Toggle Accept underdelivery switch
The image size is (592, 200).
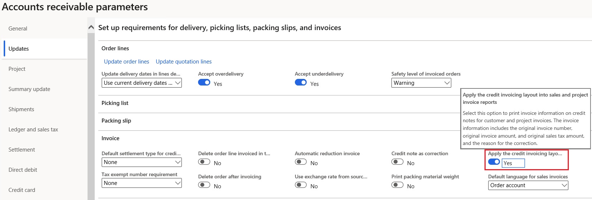[x=301, y=83]
